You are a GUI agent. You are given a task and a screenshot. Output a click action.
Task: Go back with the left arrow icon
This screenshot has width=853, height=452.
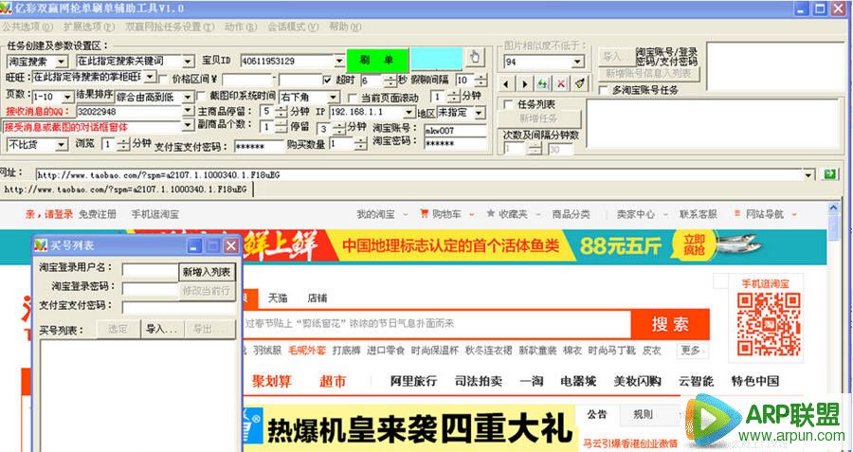click(506, 83)
